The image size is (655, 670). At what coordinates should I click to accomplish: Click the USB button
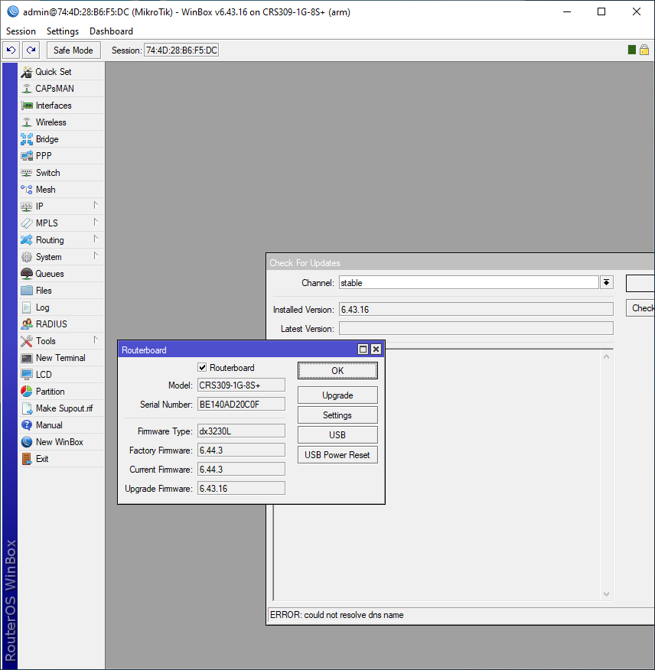pos(337,435)
